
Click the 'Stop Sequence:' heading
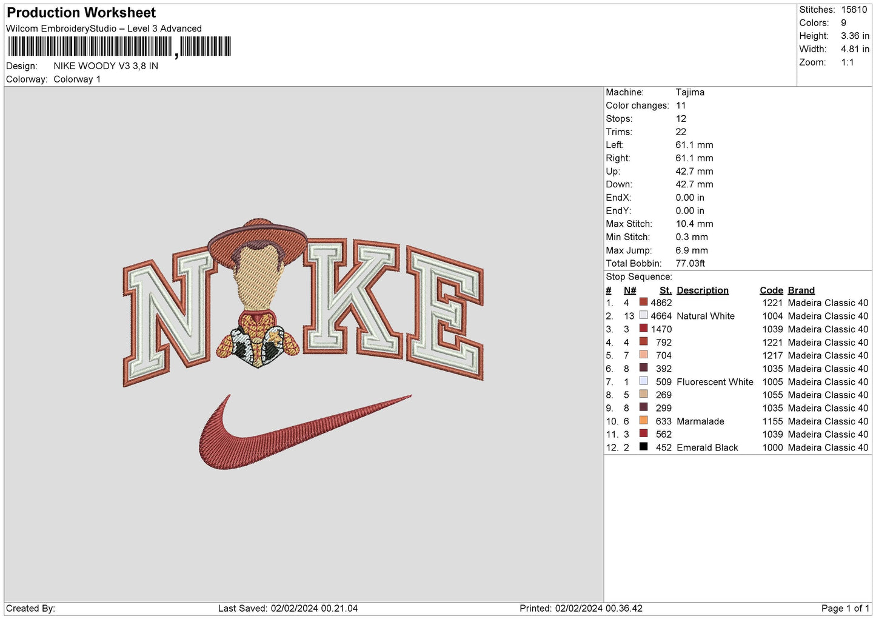(x=639, y=277)
